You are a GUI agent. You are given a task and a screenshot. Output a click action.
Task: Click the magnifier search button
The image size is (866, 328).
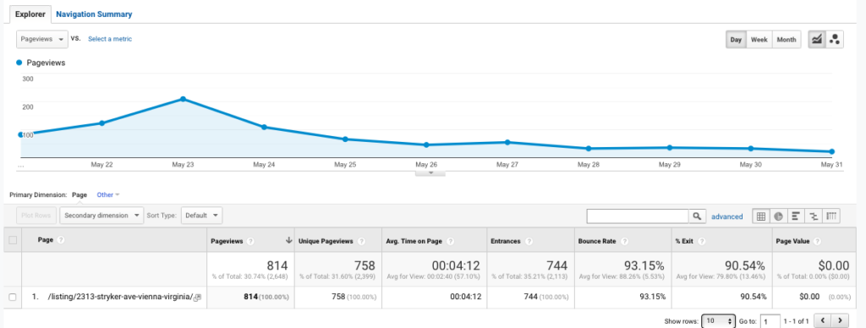697,216
